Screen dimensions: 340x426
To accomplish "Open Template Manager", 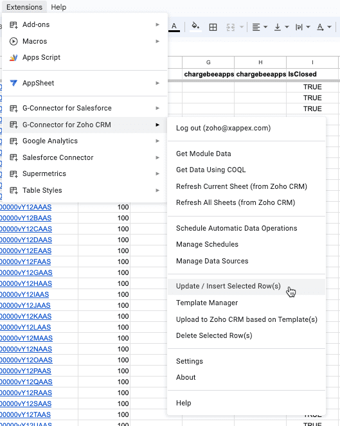I will (246, 303).
